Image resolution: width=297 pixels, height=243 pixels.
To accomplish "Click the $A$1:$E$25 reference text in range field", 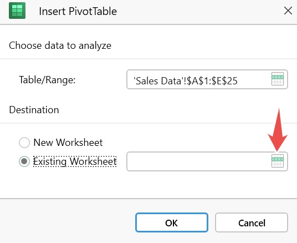I will (x=212, y=81).
